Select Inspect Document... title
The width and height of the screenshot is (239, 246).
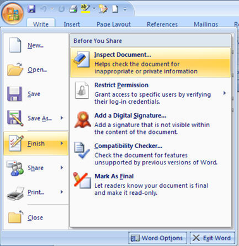pyautogui.click(x=123, y=55)
